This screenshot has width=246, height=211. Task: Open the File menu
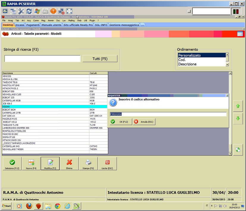tap(4, 21)
